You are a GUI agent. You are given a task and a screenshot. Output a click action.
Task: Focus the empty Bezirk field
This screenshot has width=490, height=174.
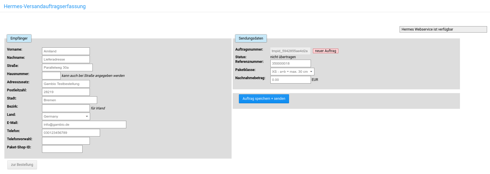click(x=66, y=108)
